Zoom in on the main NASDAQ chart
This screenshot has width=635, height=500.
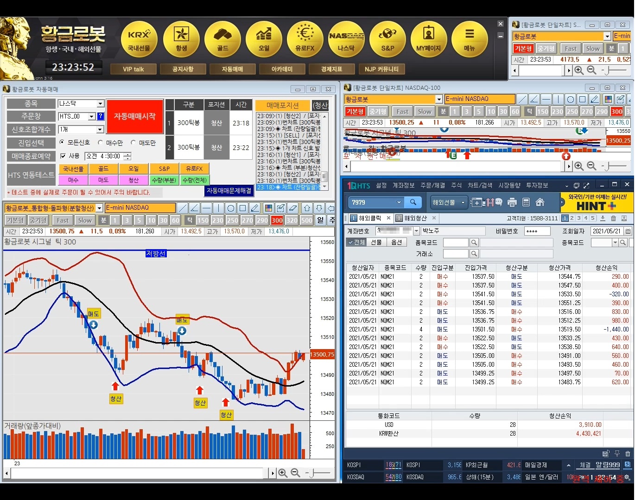coord(283,473)
